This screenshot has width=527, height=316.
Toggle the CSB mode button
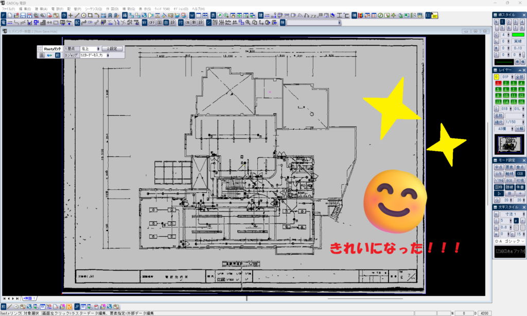point(520,174)
